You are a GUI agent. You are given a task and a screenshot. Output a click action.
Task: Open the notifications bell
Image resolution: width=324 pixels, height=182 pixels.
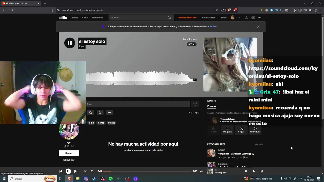click(x=247, y=18)
